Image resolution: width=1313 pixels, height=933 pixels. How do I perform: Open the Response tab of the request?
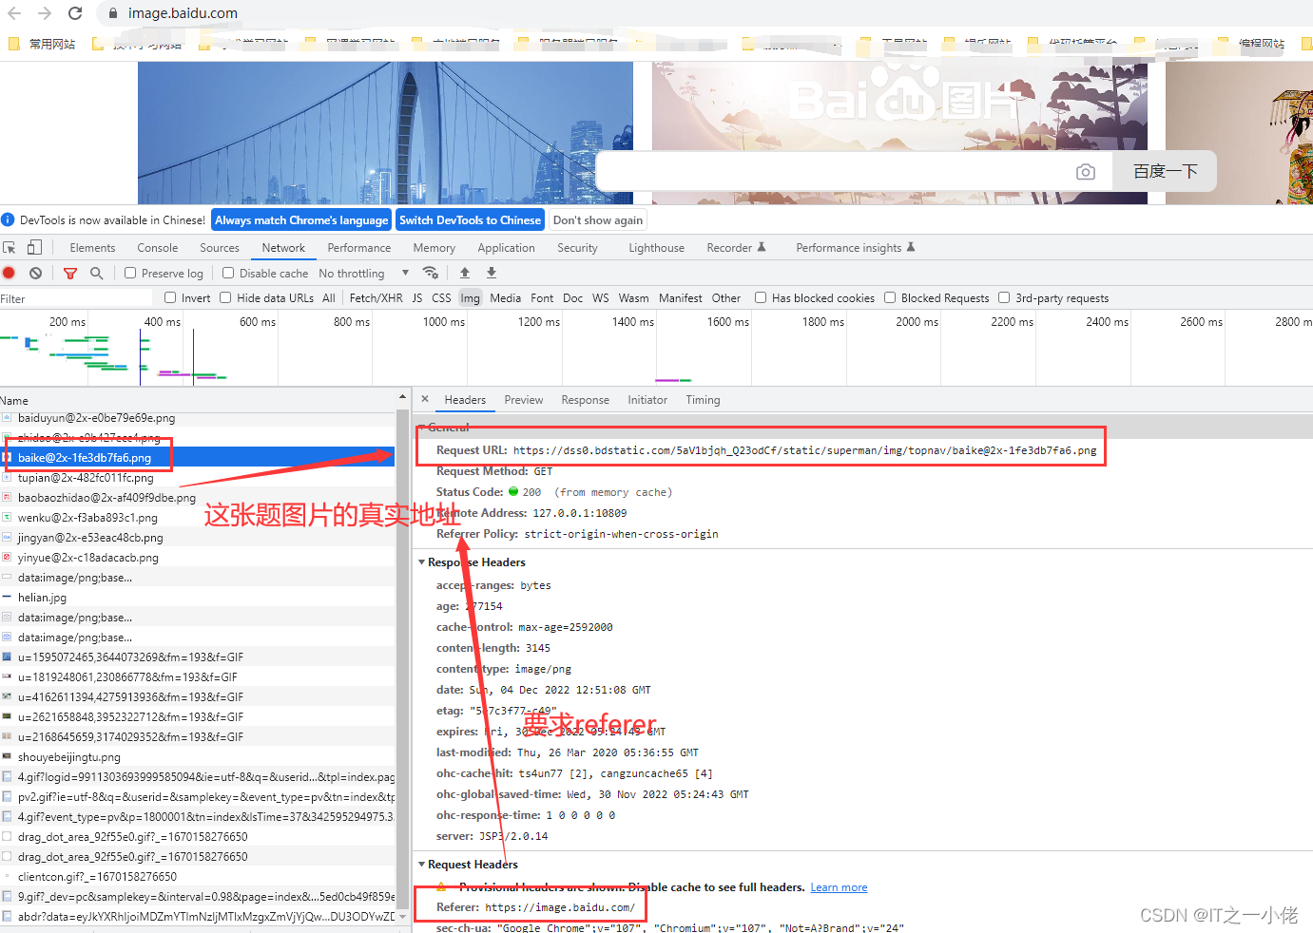coord(585,400)
